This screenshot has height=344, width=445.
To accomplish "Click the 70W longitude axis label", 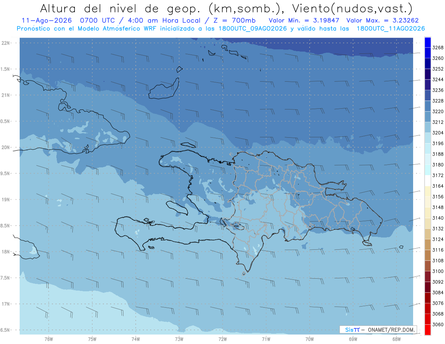I will [310, 339].
